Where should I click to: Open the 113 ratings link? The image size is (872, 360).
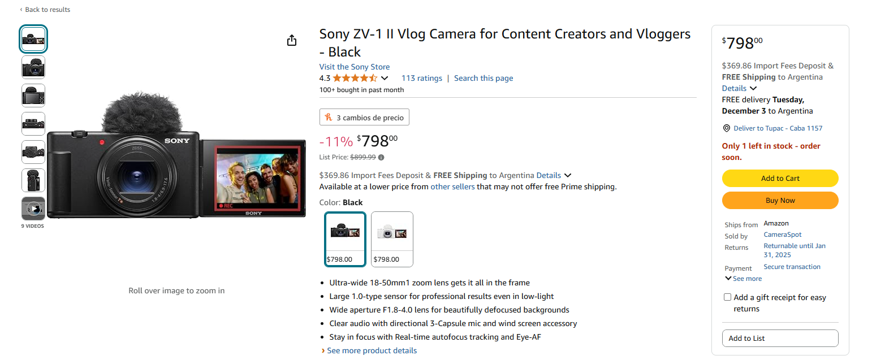(x=422, y=78)
